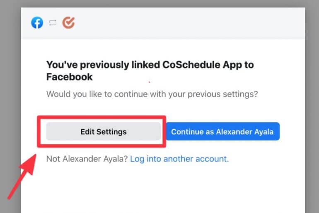The image size is (319, 213).
Task: Select the gray Edit Settings option
Action: [104, 131]
